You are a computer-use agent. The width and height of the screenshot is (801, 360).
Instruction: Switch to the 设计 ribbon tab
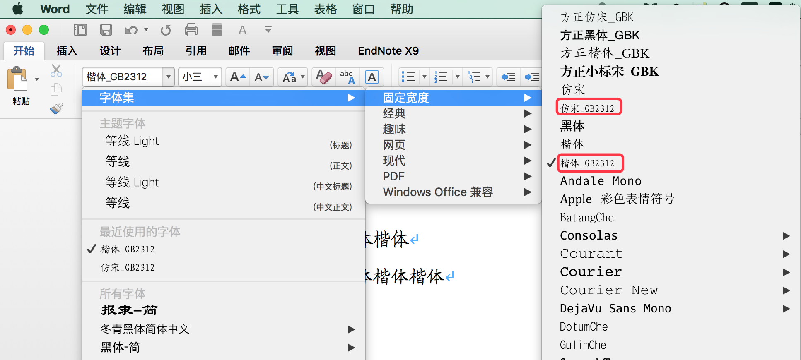click(110, 51)
